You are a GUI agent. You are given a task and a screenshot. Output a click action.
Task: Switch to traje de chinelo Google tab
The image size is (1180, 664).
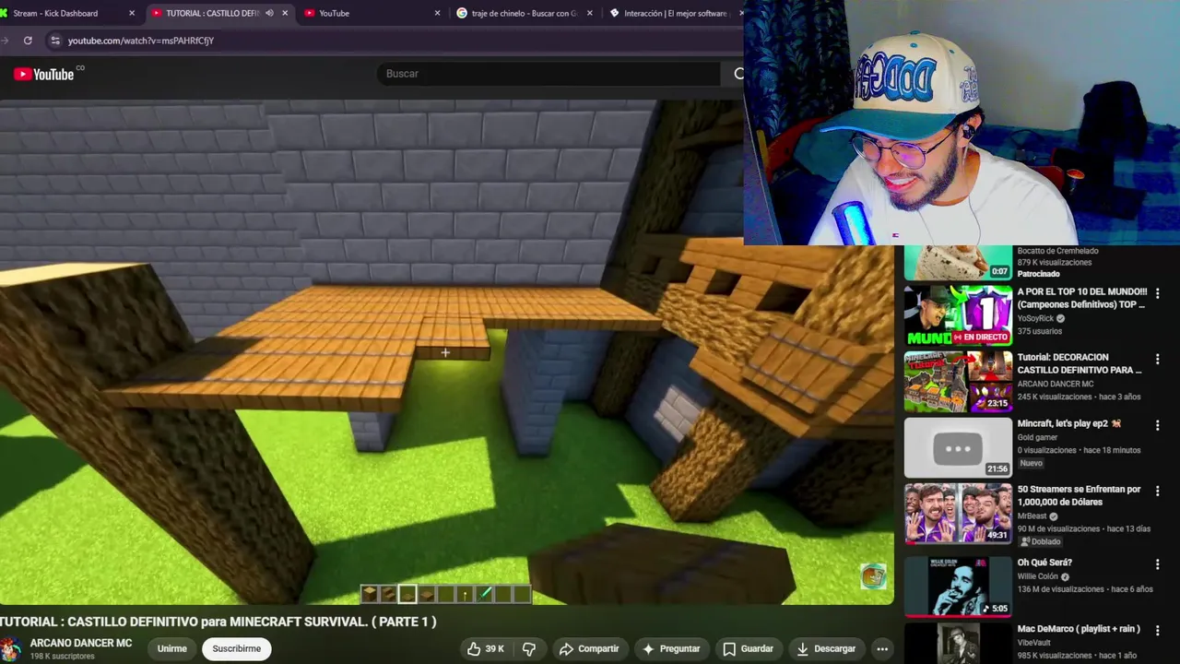pyautogui.click(x=522, y=13)
